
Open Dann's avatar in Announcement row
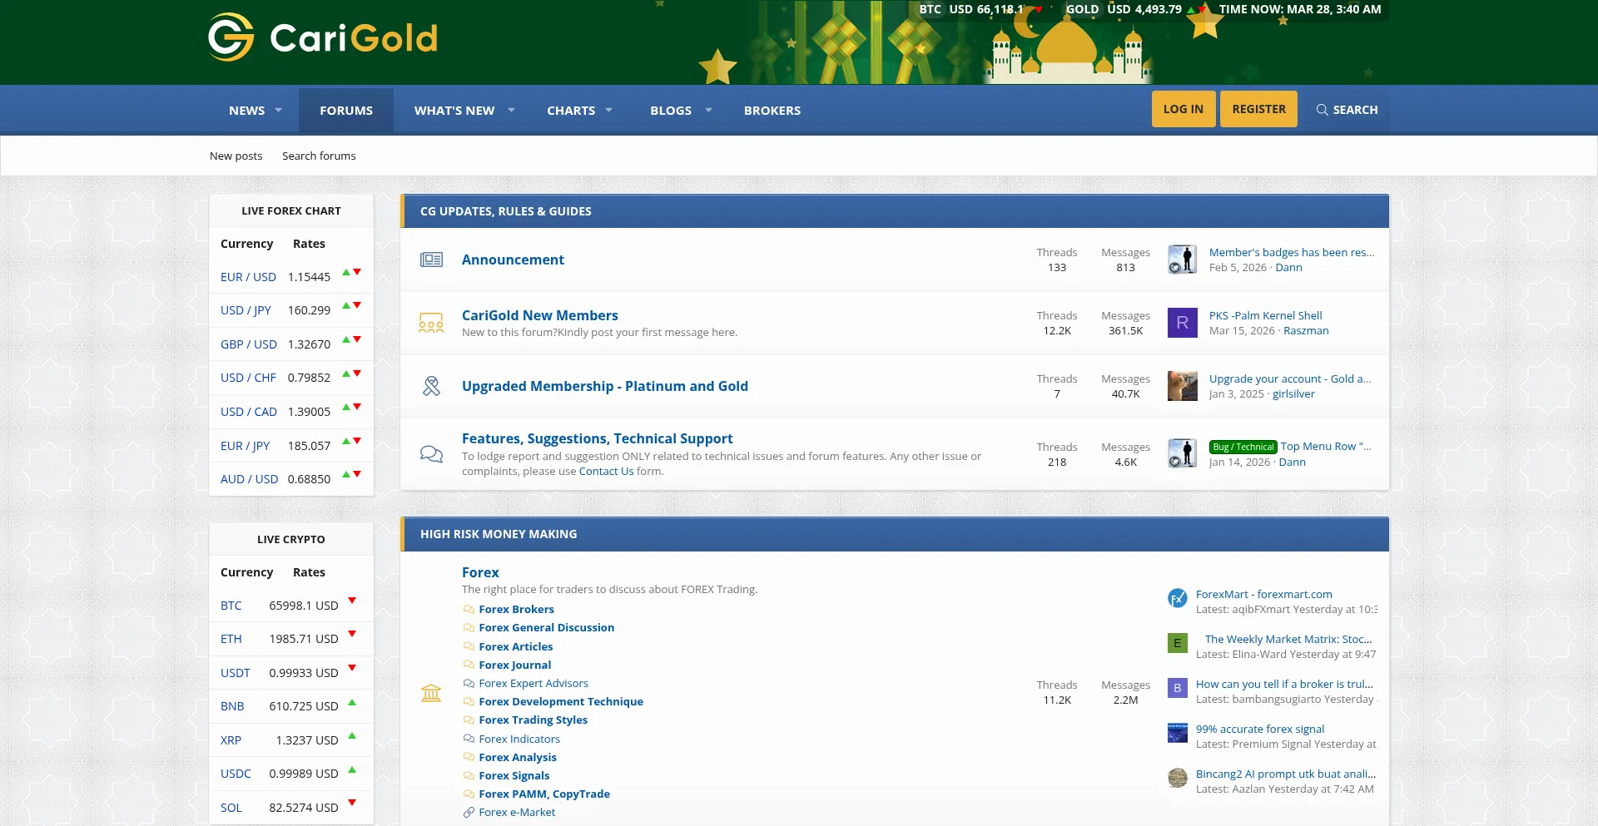(x=1183, y=260)
